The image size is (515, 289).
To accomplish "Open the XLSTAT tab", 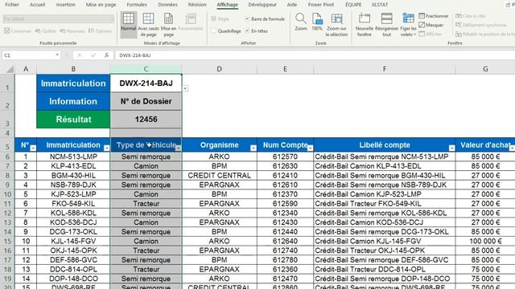I will (380, 5).
